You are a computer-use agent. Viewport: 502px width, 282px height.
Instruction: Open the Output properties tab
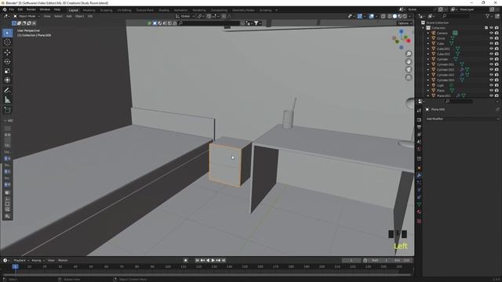coord(419,127)
